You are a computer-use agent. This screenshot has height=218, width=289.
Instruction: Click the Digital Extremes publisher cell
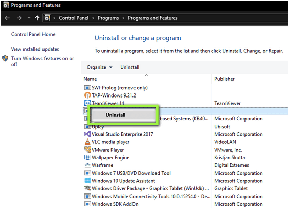[232, 165]
